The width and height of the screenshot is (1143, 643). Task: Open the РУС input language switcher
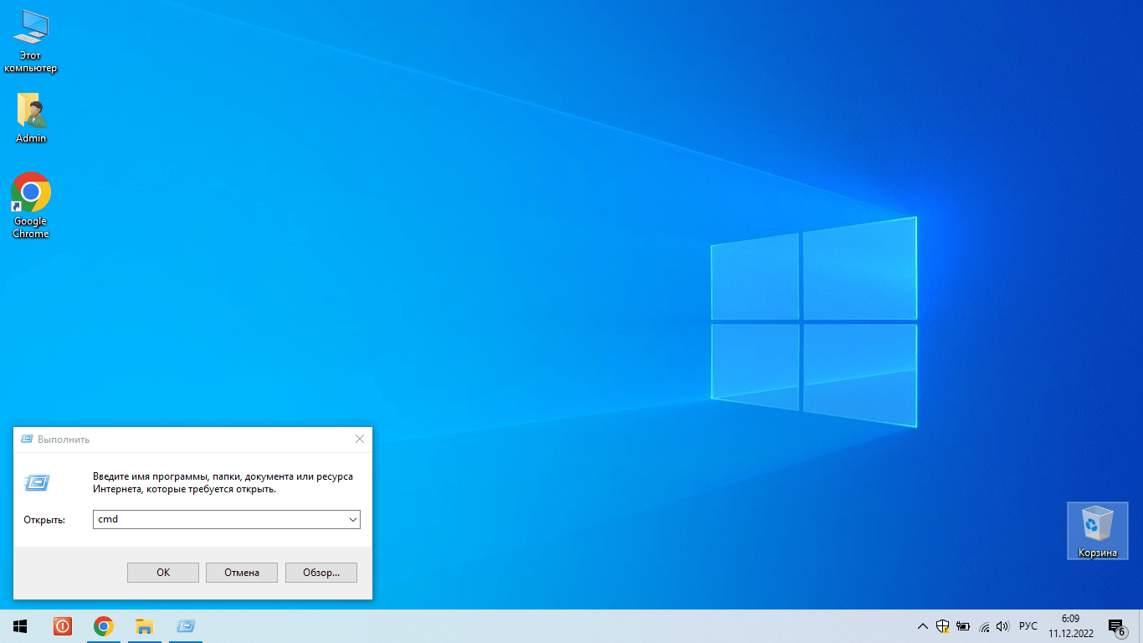(x=1028, y=626)
